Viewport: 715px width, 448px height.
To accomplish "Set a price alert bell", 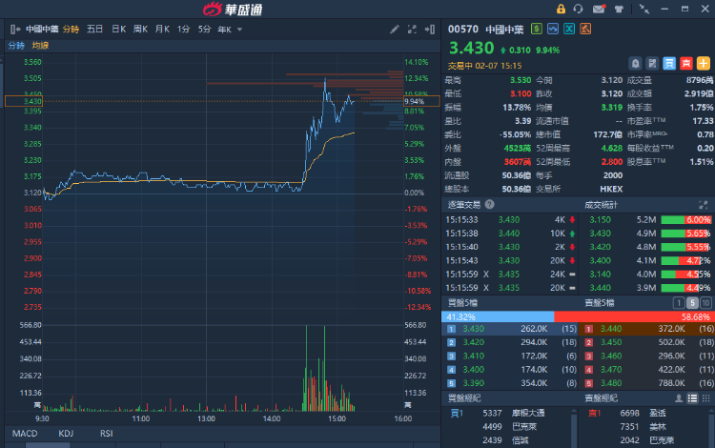I will pos(635,63).
